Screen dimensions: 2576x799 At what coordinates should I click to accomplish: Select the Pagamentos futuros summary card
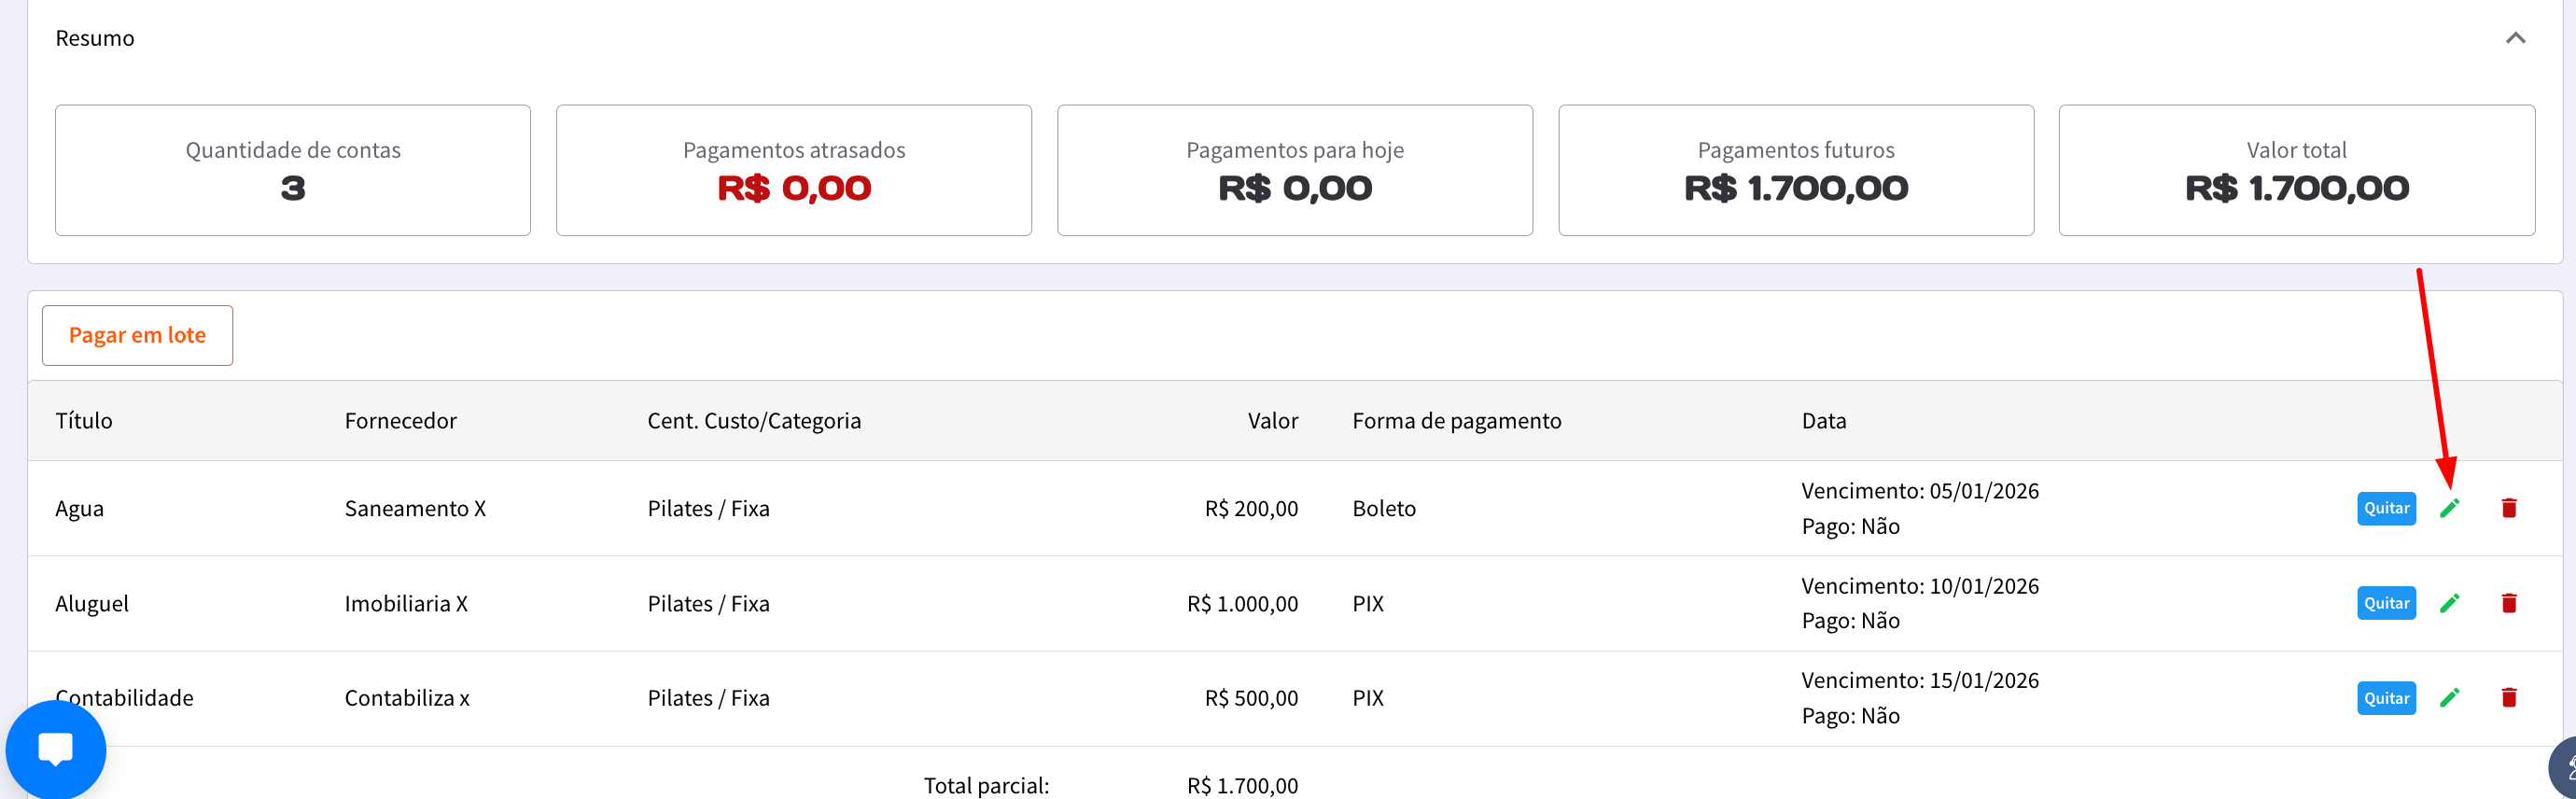[1795, 170]
